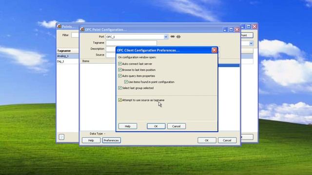Open the Port OPC_1 dropdown
Image resolution: width=312 pixels, height=175 pixels.
pos(166,37)
